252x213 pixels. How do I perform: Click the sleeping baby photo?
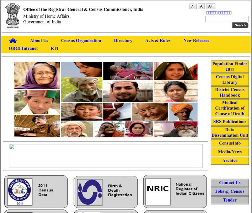point(128,71)
